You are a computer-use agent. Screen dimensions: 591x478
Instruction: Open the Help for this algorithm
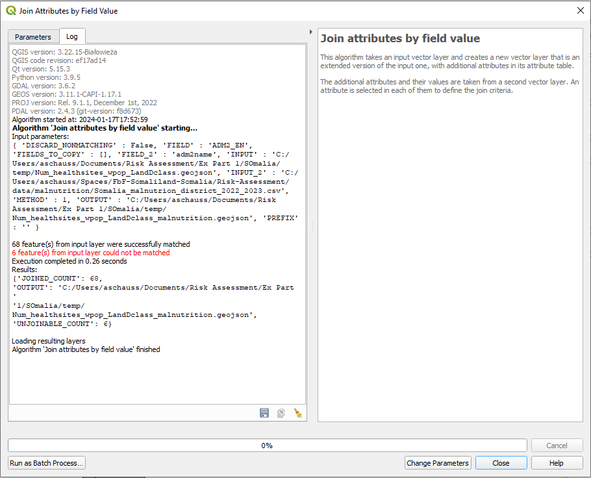coord(557,463)
